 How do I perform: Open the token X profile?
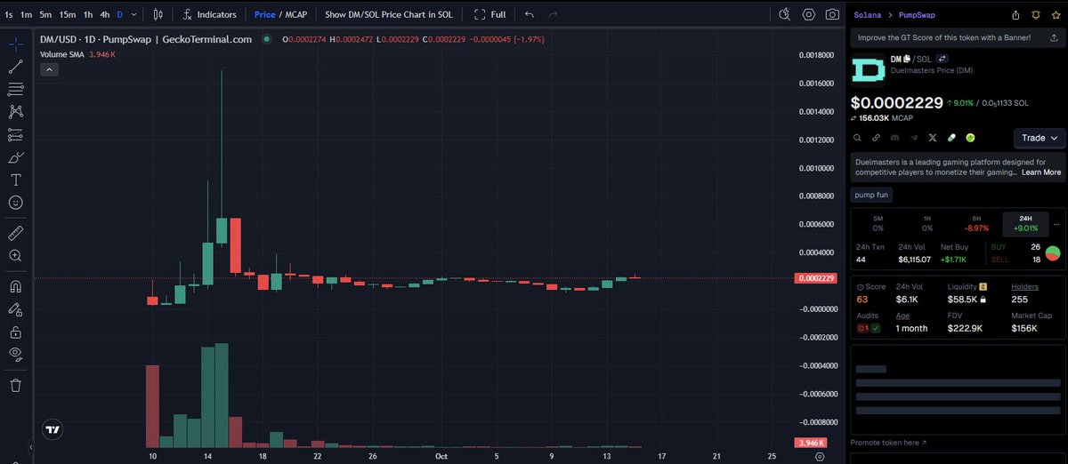pyautogui.click(x=933, y=138)
